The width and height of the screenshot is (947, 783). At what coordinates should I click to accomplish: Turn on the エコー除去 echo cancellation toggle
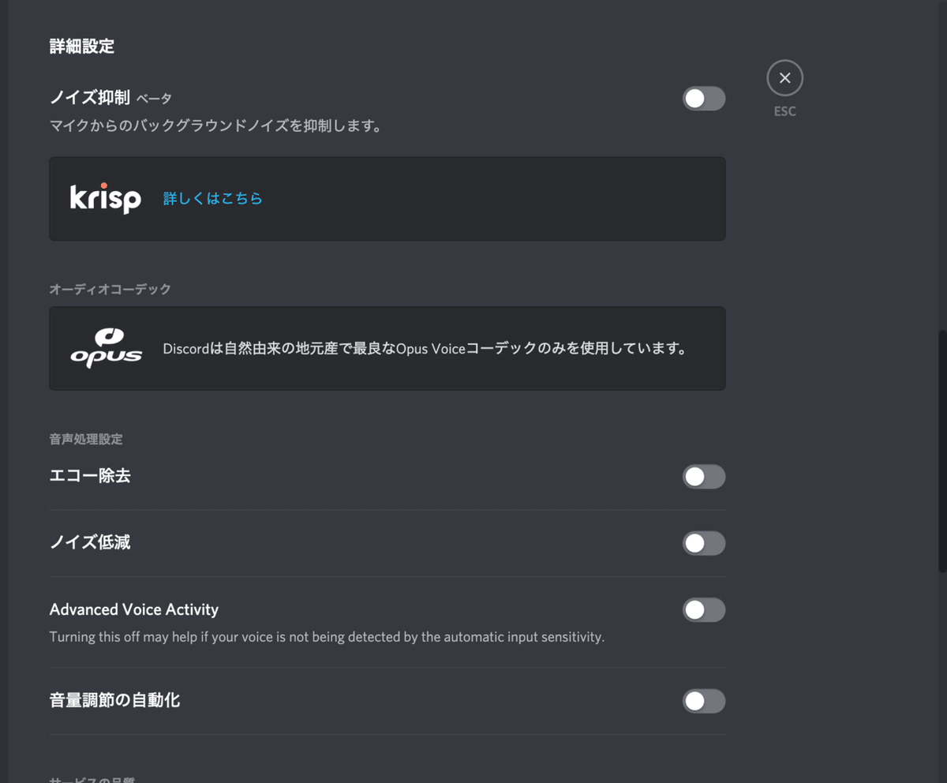704,477
